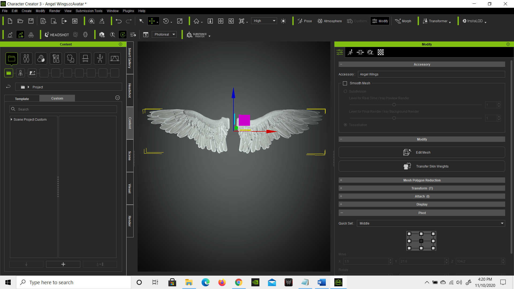Open the Atmosphere settings
The image size is (514, 289).
[x=330, y=21]
